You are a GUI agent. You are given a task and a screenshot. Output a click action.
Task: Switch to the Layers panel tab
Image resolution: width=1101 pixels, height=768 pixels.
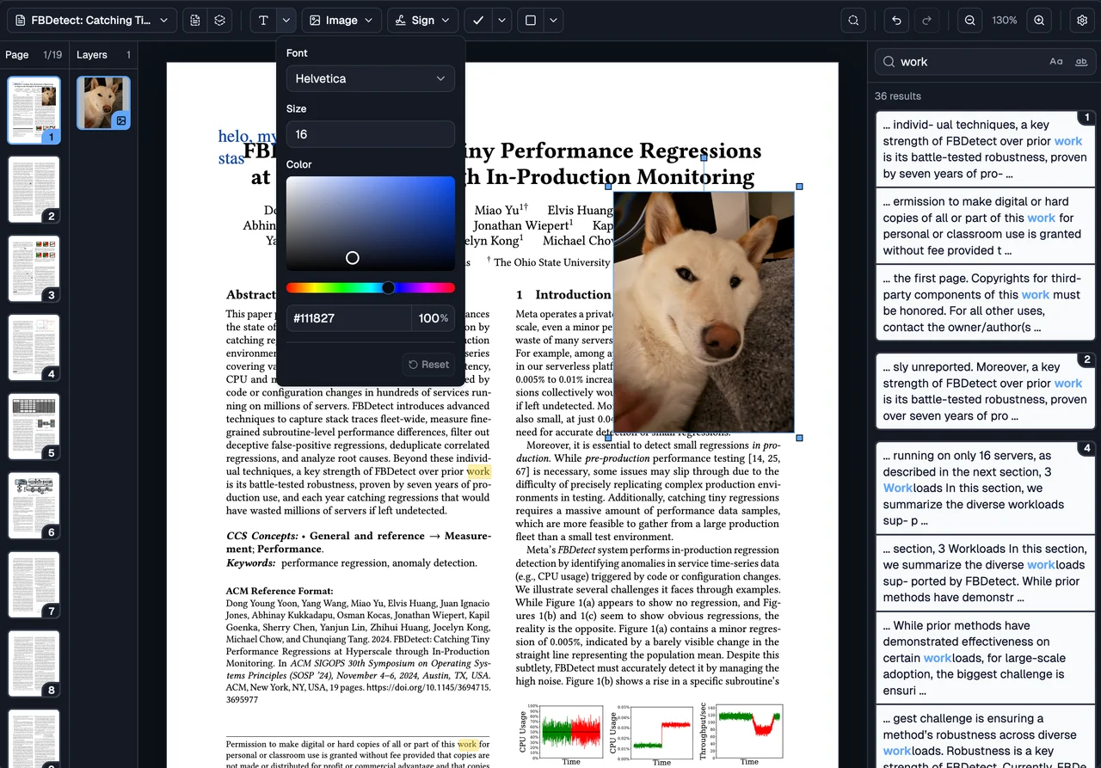[x=92, y=54]
